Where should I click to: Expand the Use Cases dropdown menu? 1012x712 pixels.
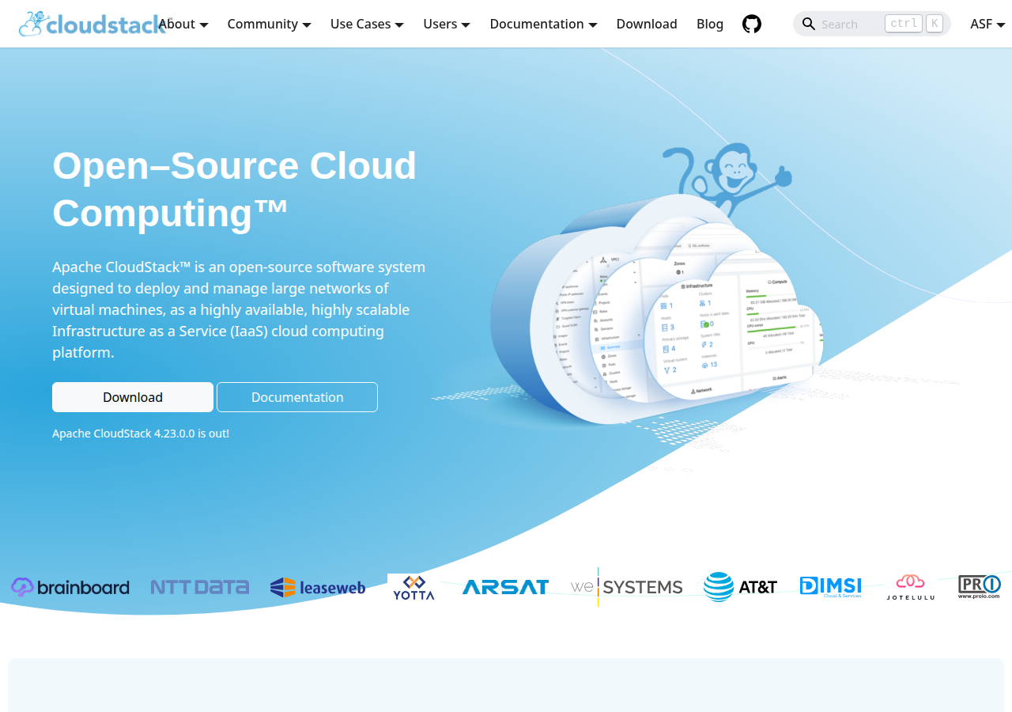point(367,24)
